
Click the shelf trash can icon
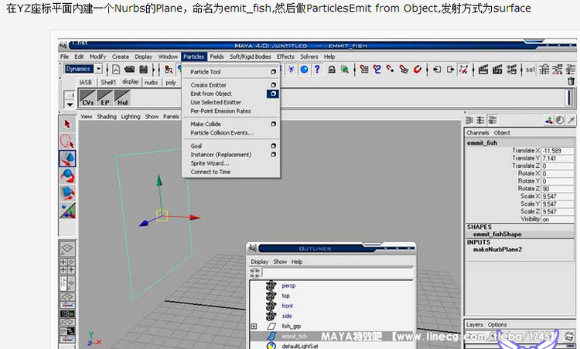pyautogui.click(x=571, y=81)
